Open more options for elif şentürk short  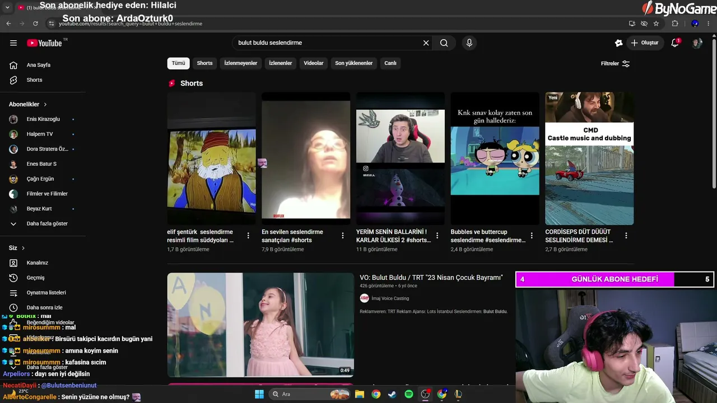[x=248, y=236]
